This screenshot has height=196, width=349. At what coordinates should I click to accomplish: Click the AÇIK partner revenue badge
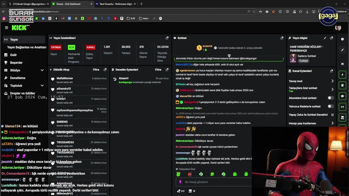click(71, 47)
